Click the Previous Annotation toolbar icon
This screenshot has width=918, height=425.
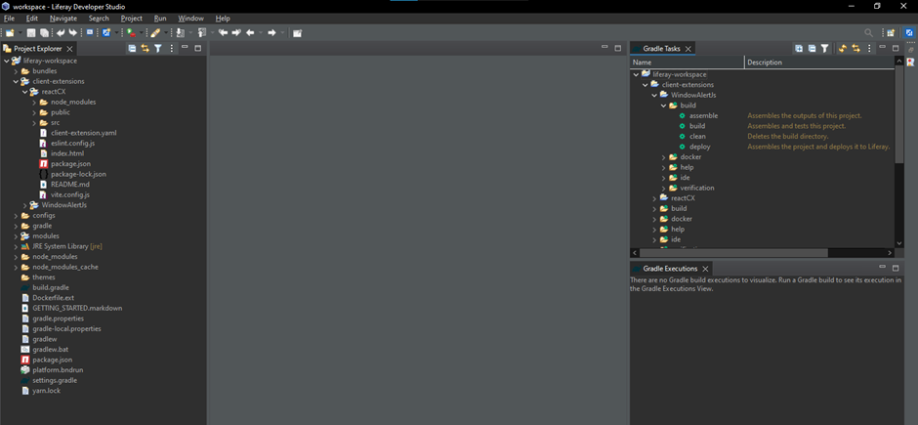202,33
